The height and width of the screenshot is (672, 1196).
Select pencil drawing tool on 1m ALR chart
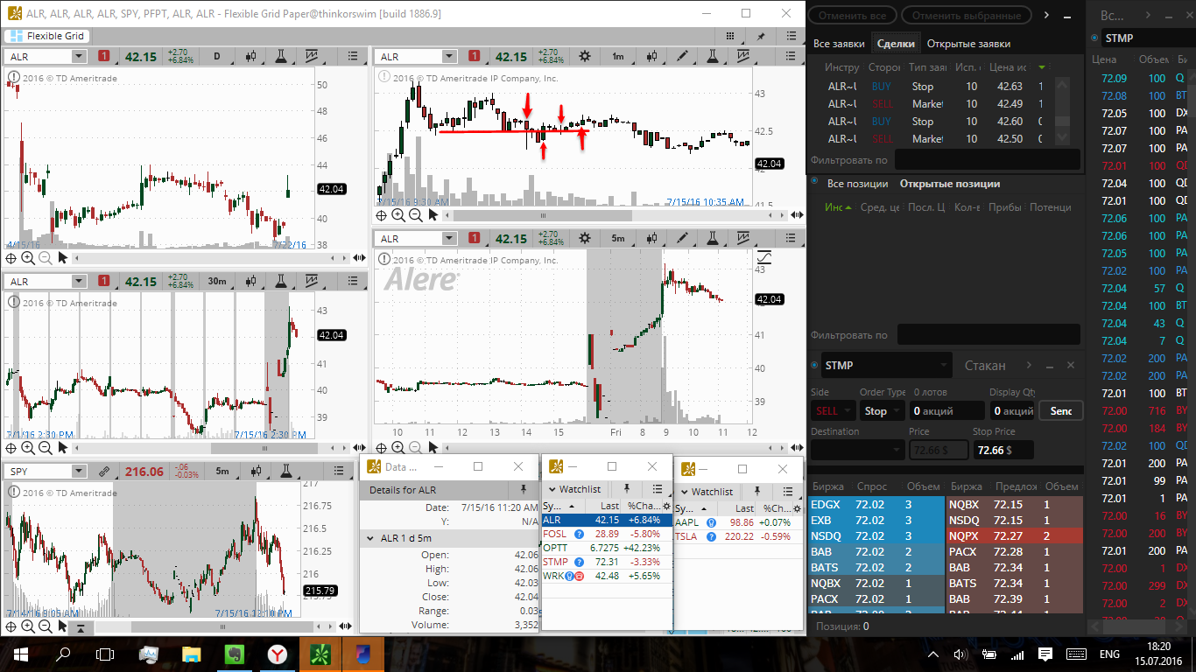[682, 56]
